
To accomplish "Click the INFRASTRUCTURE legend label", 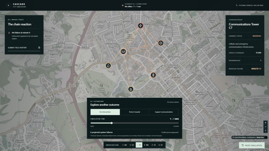I will 112,145.
